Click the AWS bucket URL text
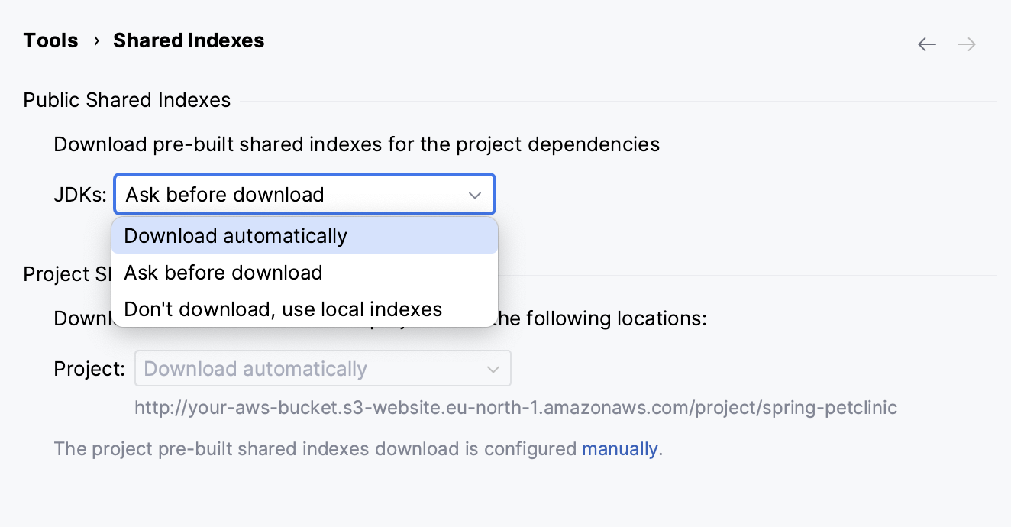The width and height of the screenshot is (1011, 527). tap(515, 407)
